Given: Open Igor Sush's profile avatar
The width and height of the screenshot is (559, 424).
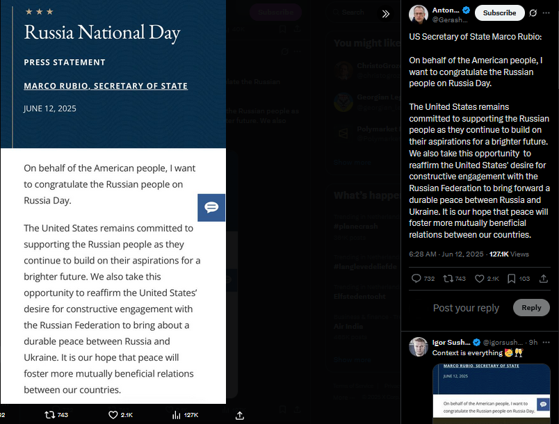Looking at the screenshot, I should click(418, 347).
